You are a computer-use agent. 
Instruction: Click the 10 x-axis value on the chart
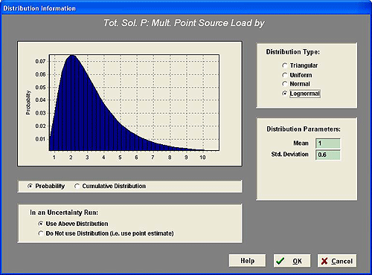[x=202, y=158]
